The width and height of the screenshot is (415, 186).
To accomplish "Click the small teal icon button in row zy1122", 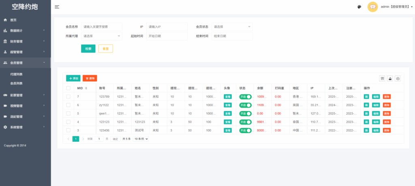I will 366,105.
